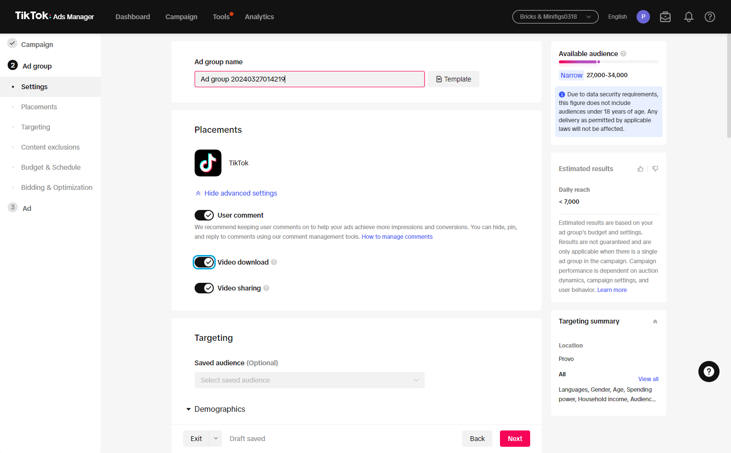Open the help question mark in header
The height and width of the screenshot is (453, 731).
click(x=710, y=17)
